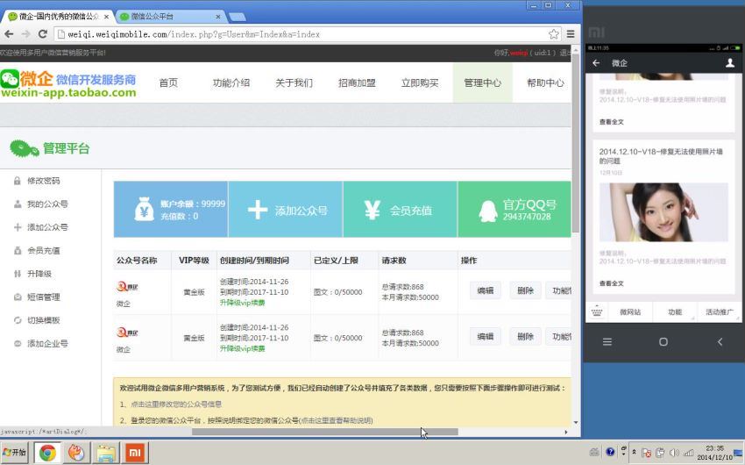Tap the phone's back chevron button

tap(720, 342)
